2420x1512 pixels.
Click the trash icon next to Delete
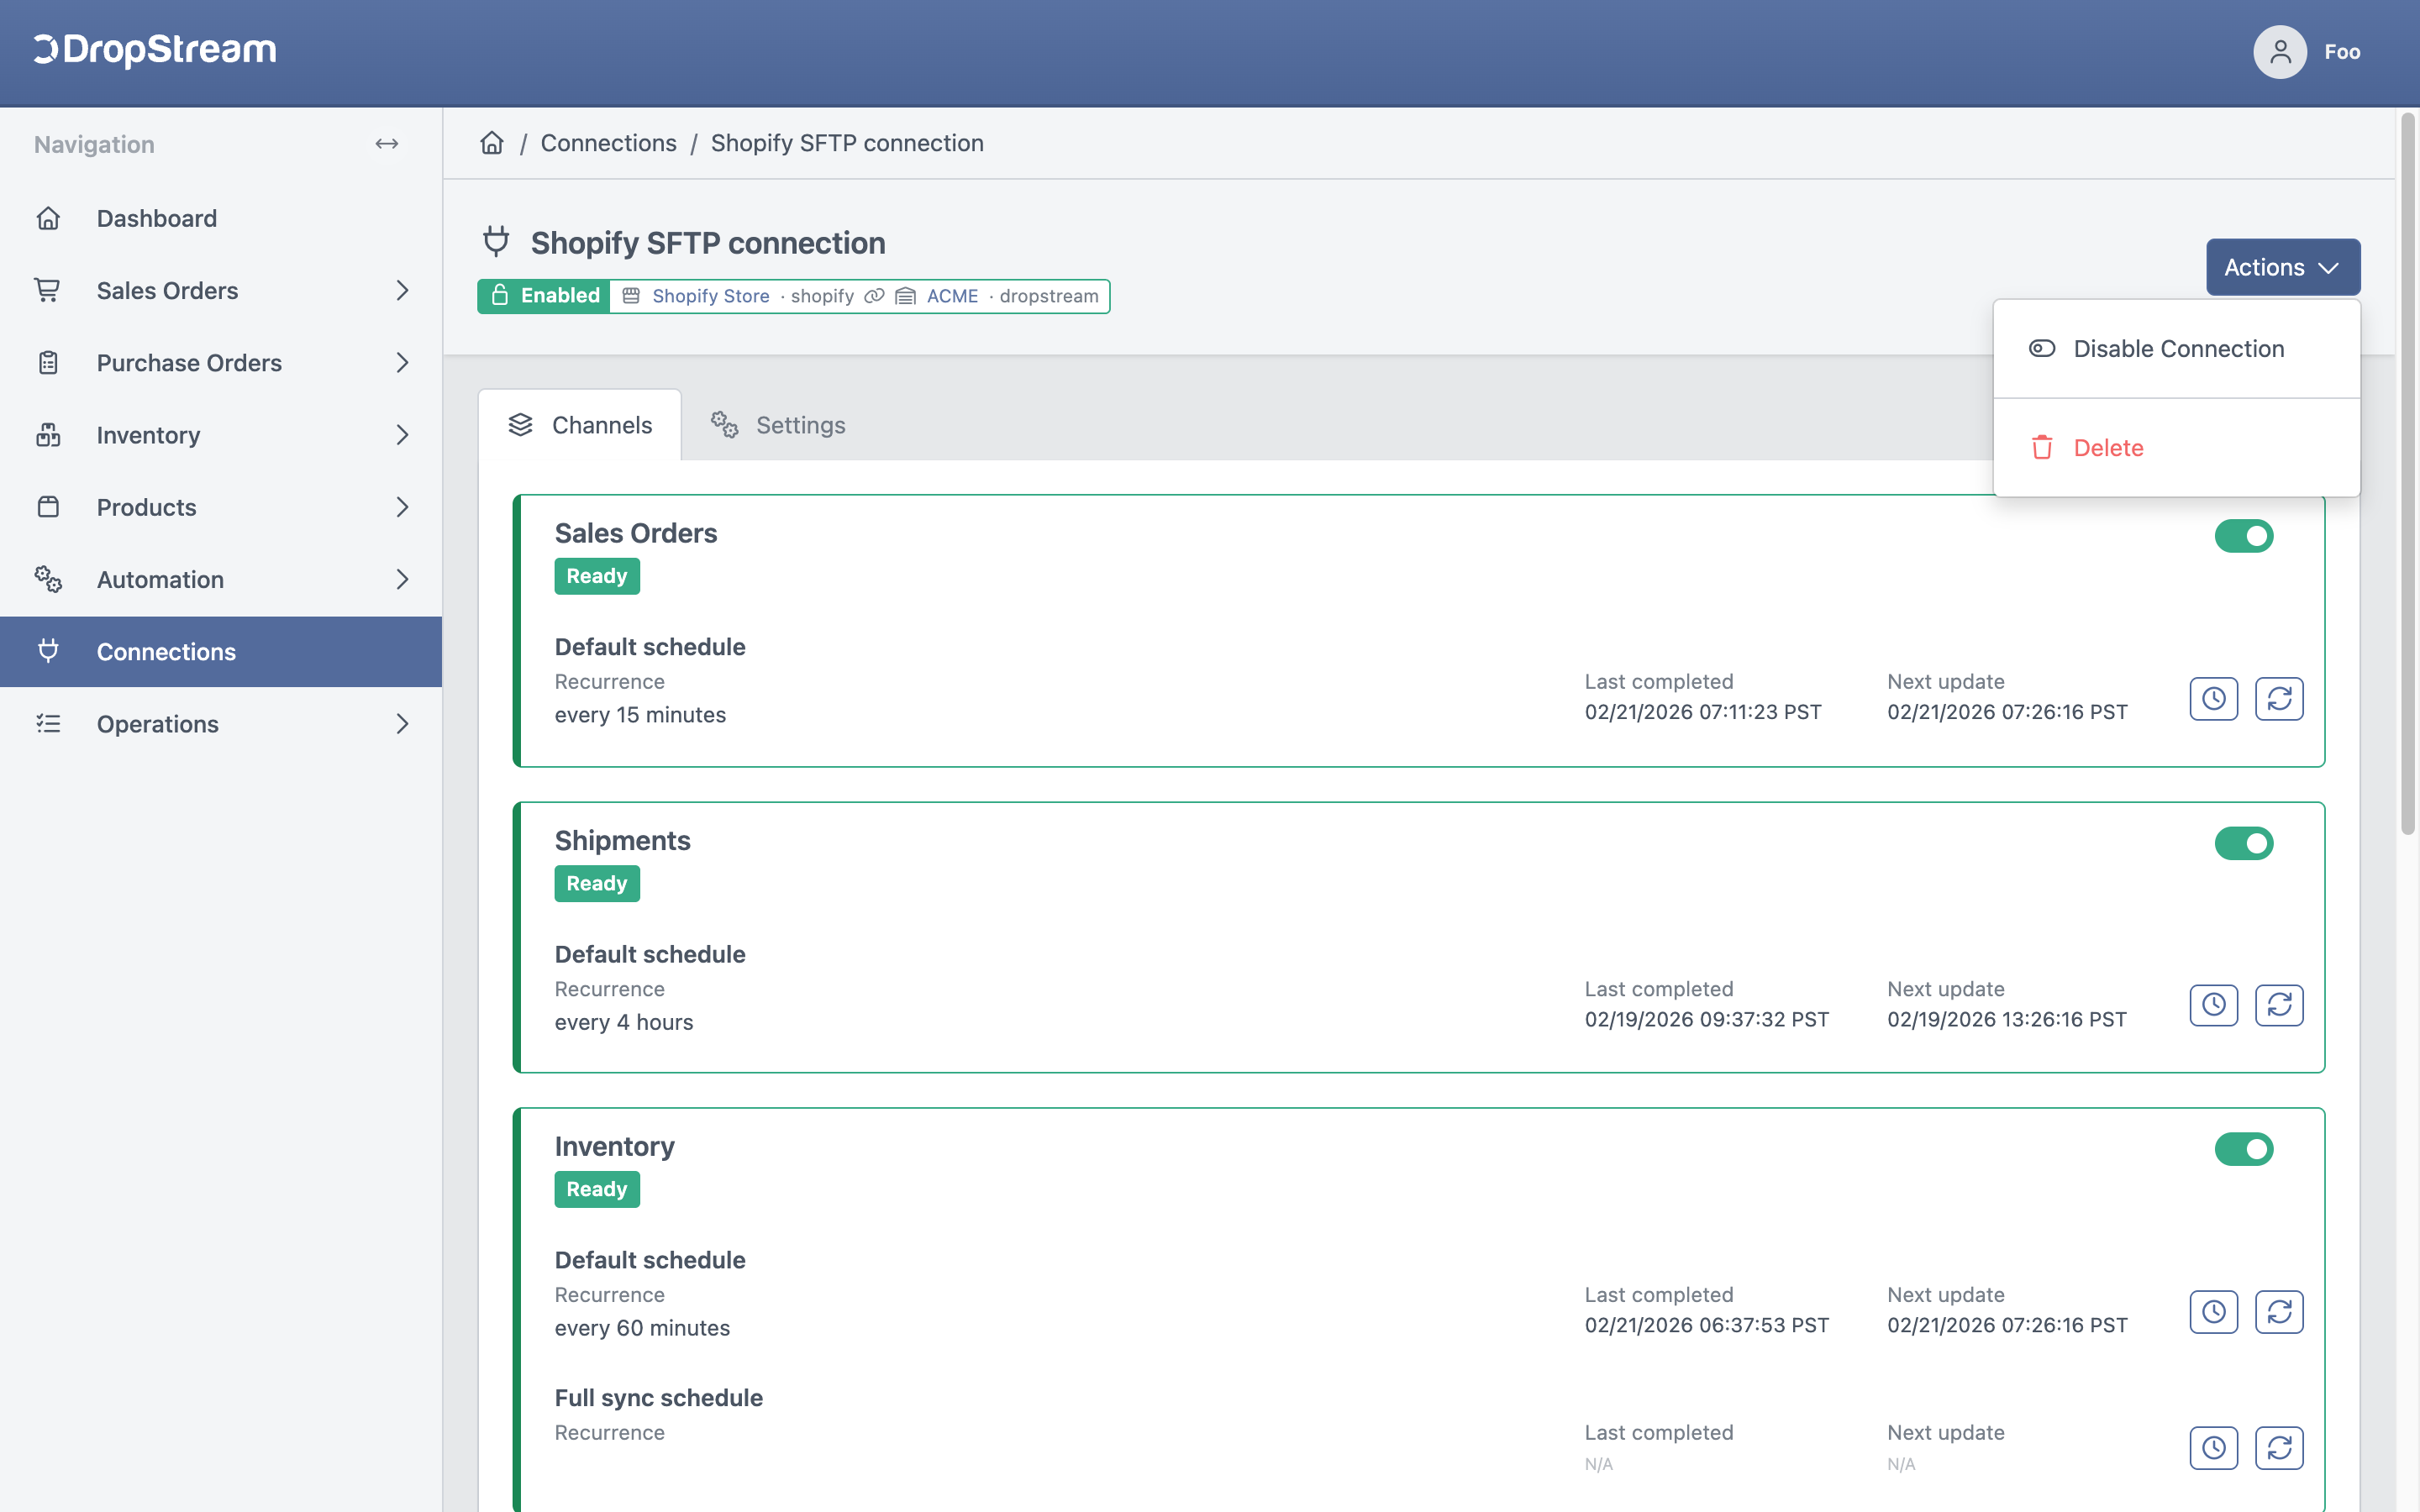coord(2042,447)
